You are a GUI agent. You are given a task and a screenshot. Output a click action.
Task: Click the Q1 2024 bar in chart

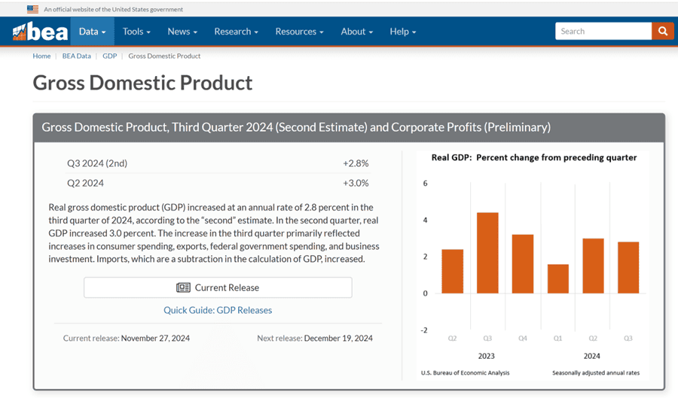pos(558,278)
